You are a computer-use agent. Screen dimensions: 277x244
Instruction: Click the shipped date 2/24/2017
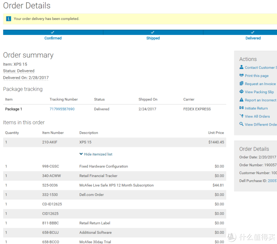(147, 109)
